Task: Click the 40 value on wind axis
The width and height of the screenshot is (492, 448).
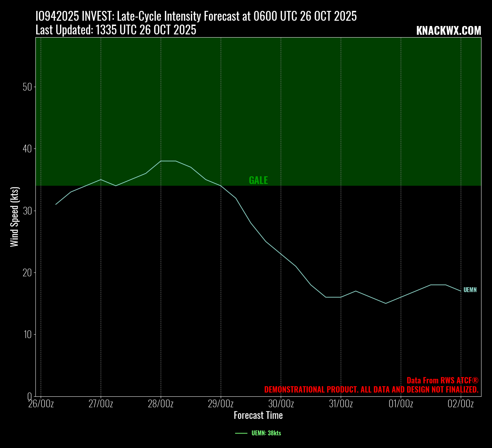Action: coord(27,149)
